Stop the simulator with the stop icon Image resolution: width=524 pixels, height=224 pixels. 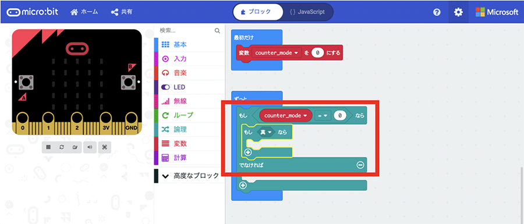coord(48,147)
